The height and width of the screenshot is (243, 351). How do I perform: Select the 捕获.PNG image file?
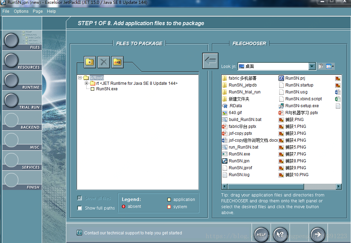point(291,120)
